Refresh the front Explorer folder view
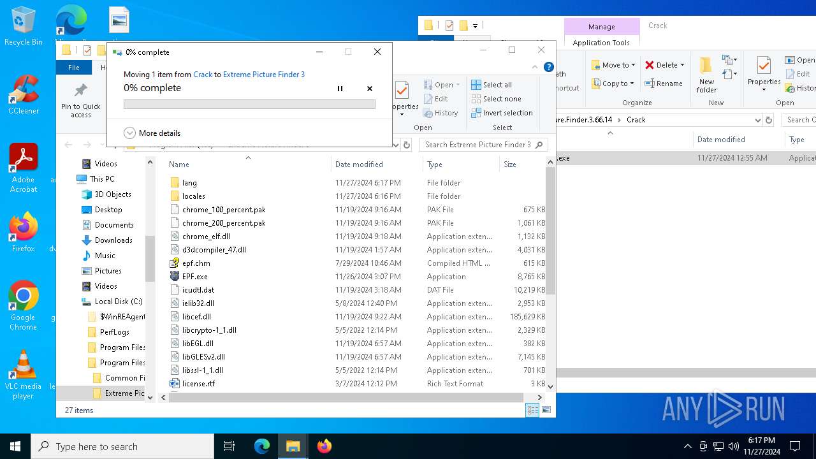Image resolution: width=816 pixels, height=459 pixels. (407, 145)
